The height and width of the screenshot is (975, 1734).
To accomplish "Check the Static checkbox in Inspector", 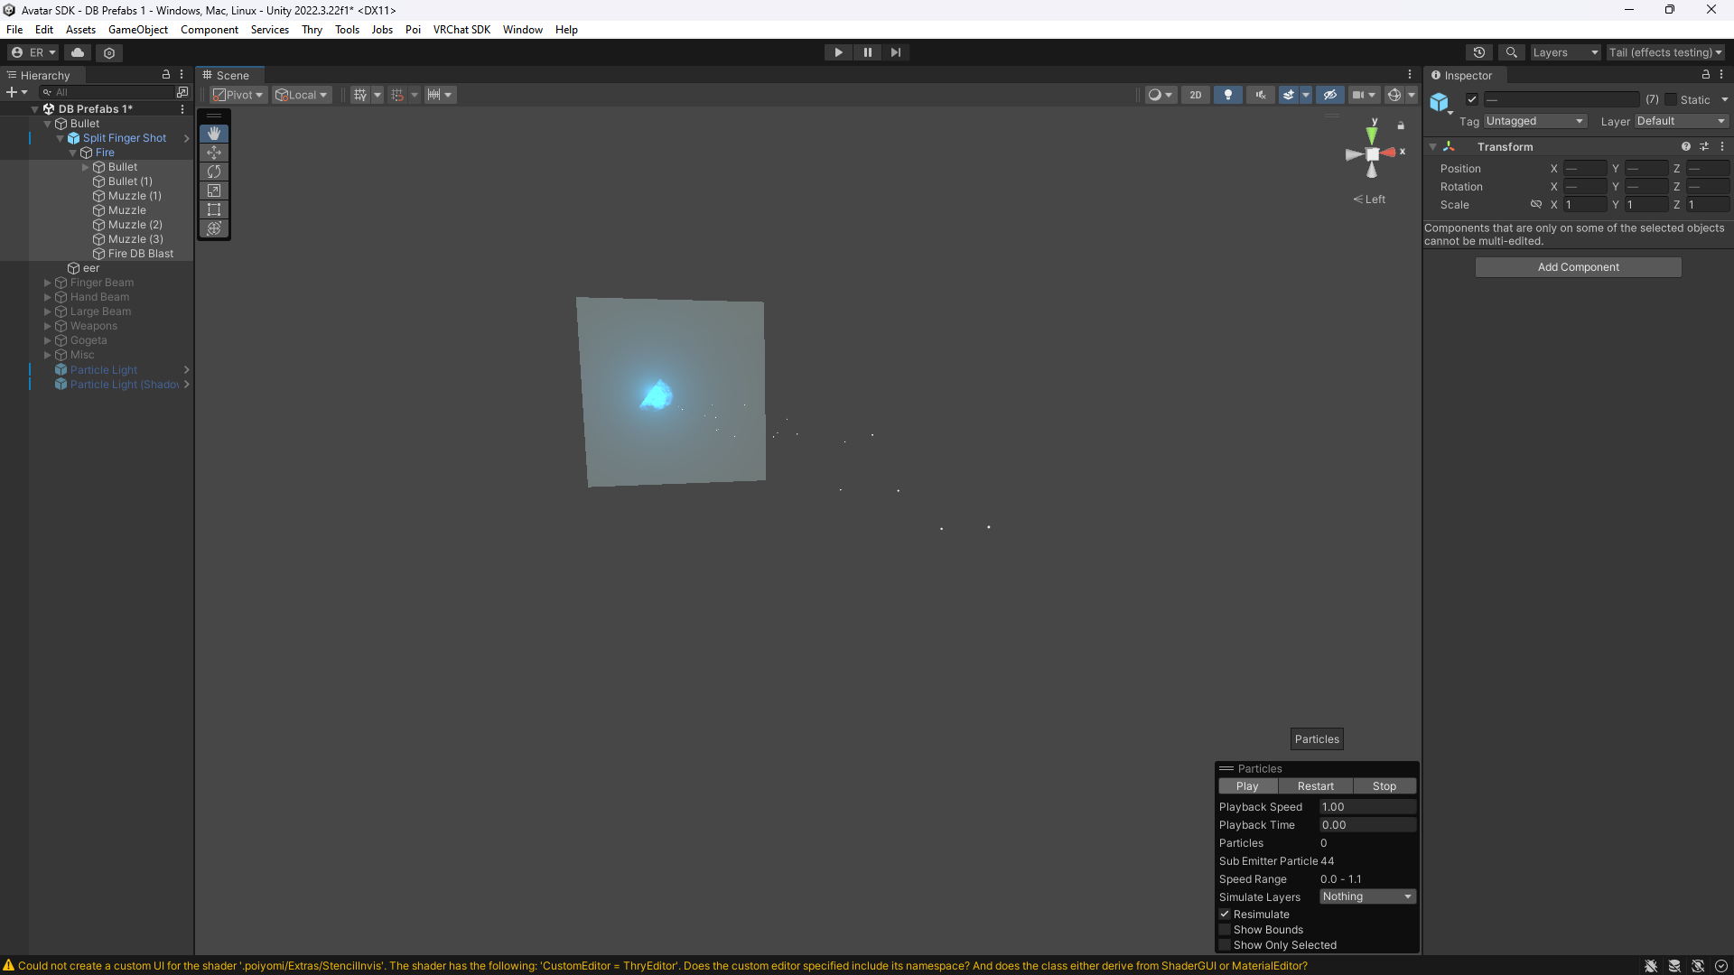I will tap(1671, 99).
